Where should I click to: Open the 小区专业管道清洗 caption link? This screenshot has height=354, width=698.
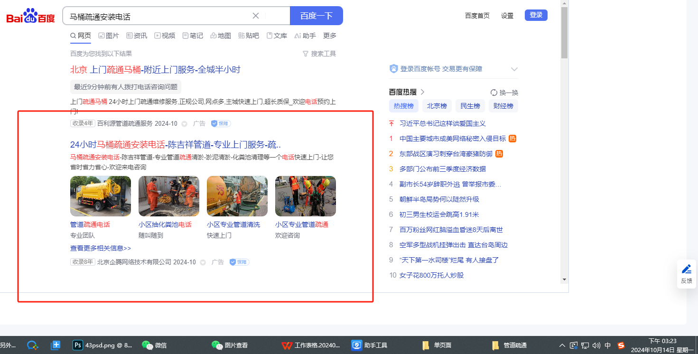click(x=233, y=224)
